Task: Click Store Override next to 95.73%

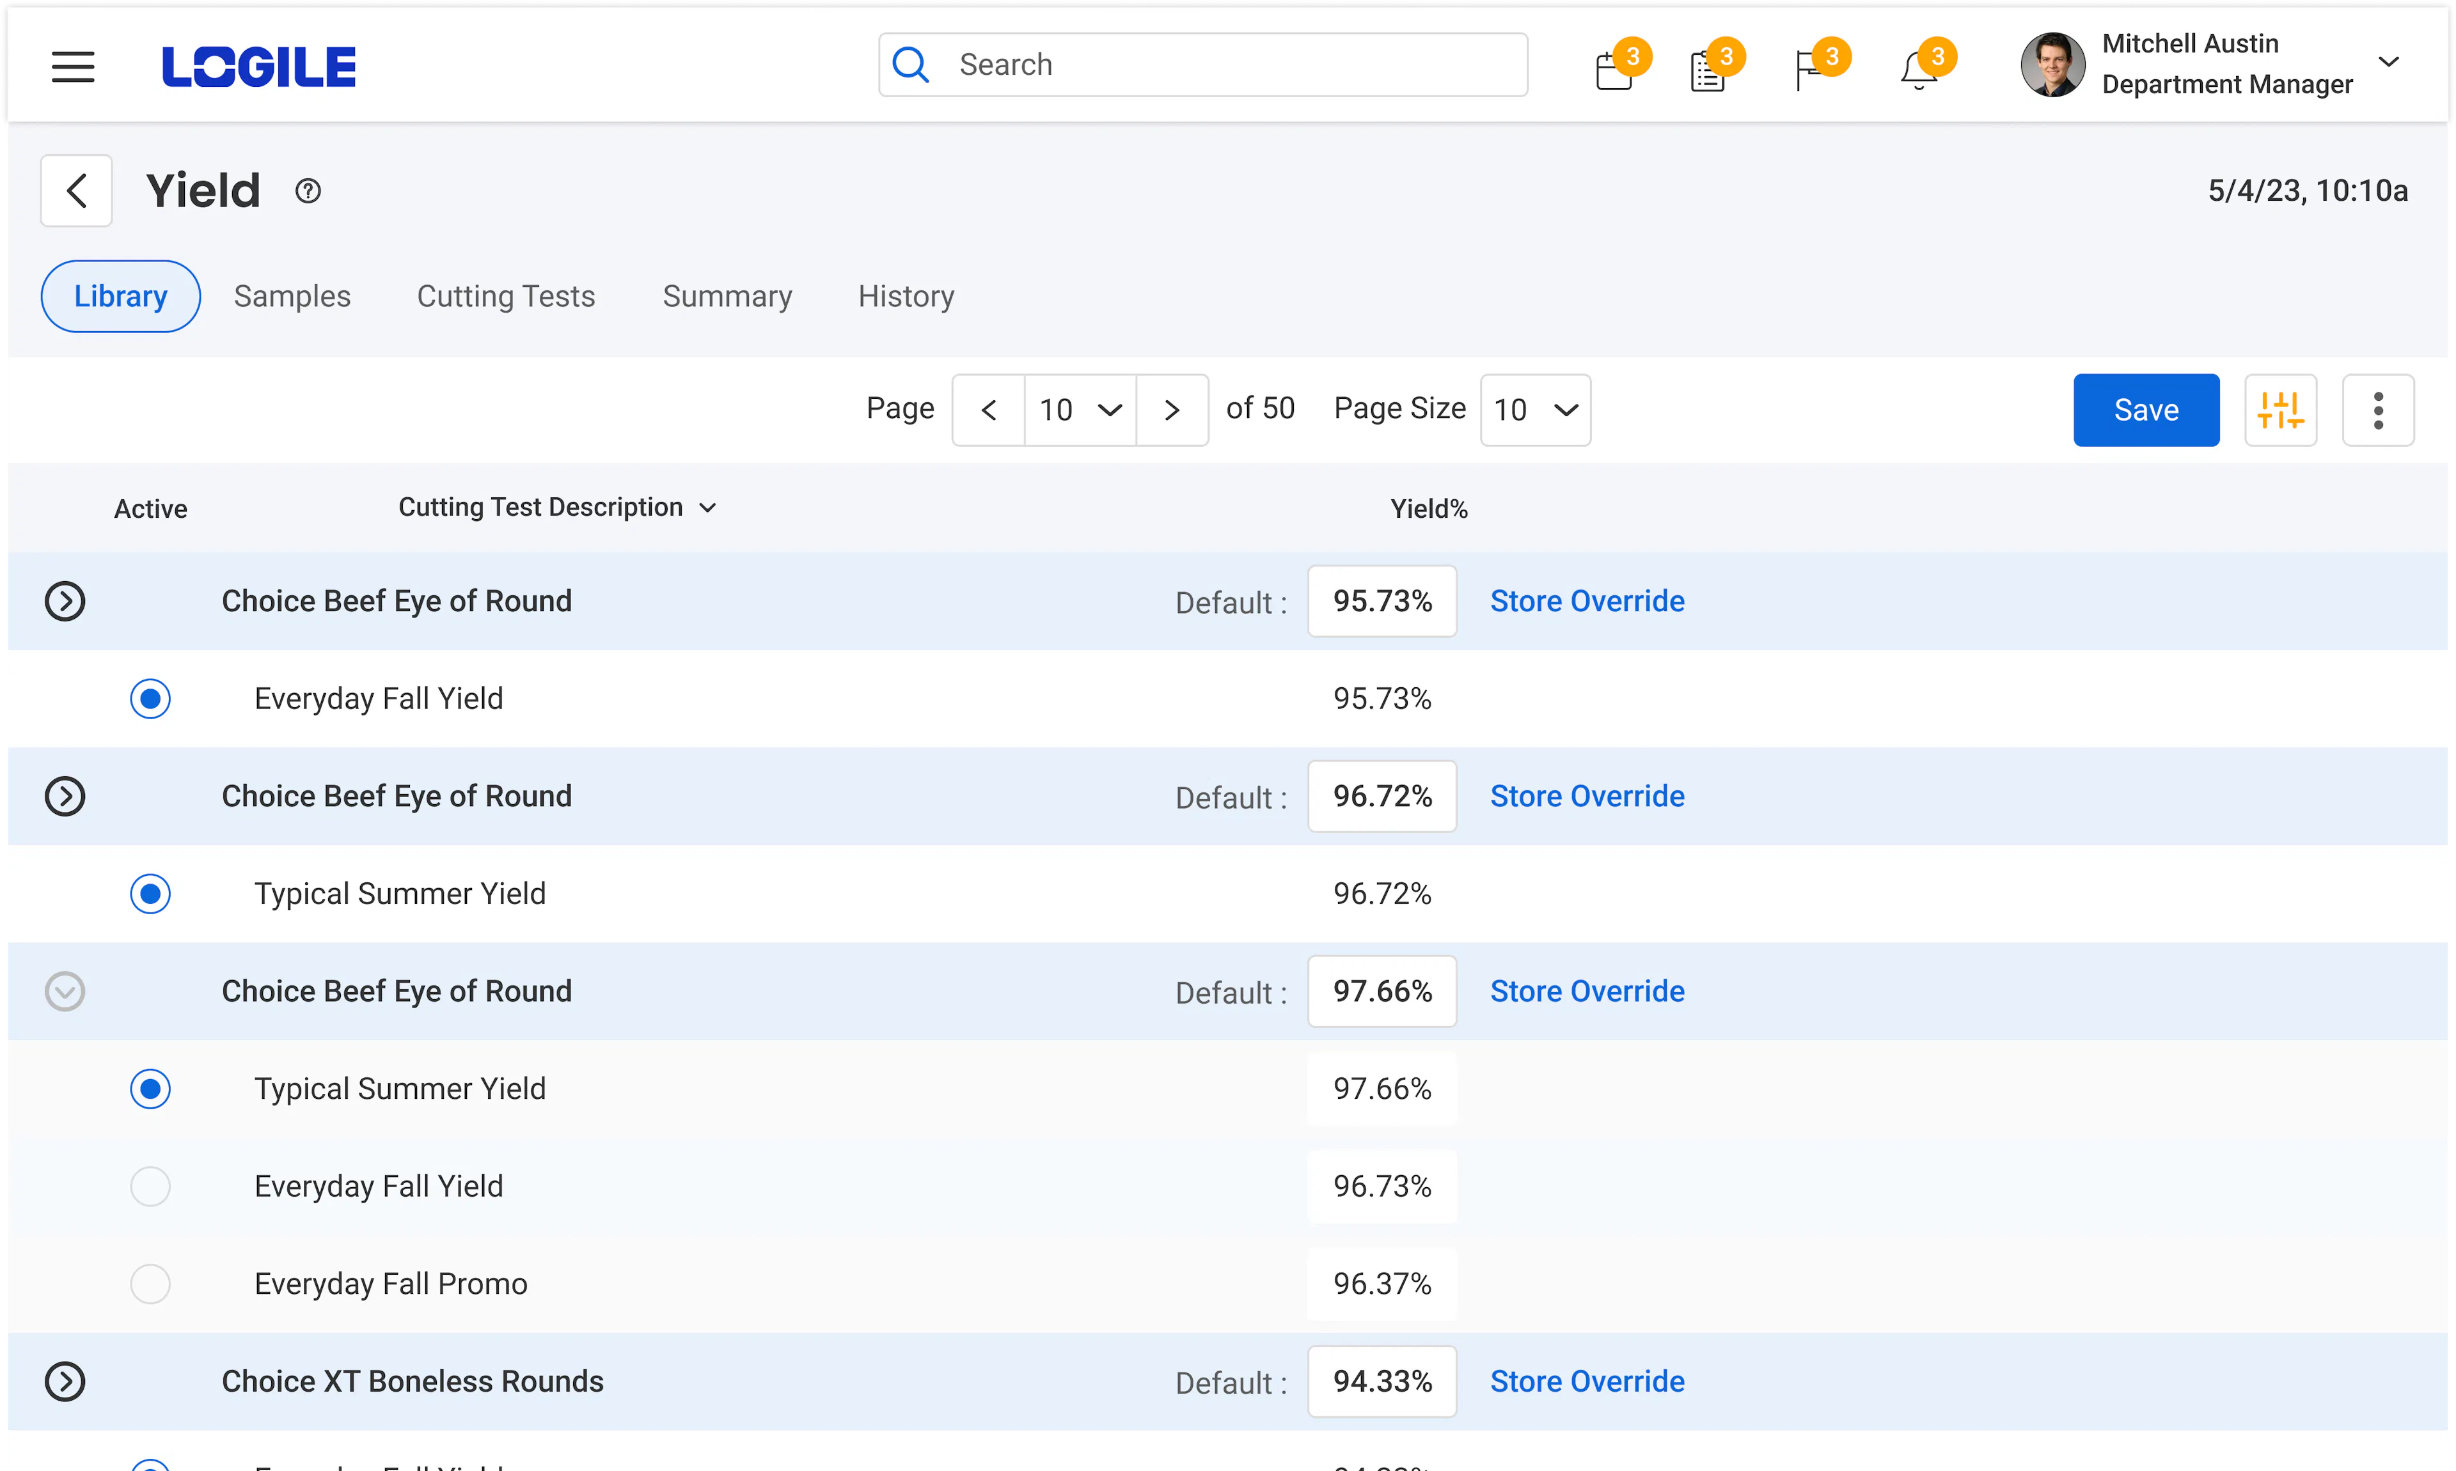Action: point(1586,601)
